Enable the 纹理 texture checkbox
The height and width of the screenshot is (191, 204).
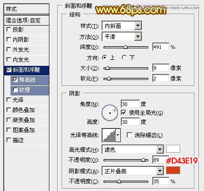(15, 90)
